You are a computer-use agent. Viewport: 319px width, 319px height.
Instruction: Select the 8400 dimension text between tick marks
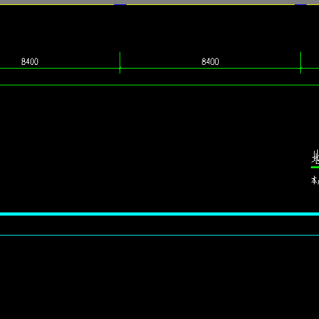(210, 62)
